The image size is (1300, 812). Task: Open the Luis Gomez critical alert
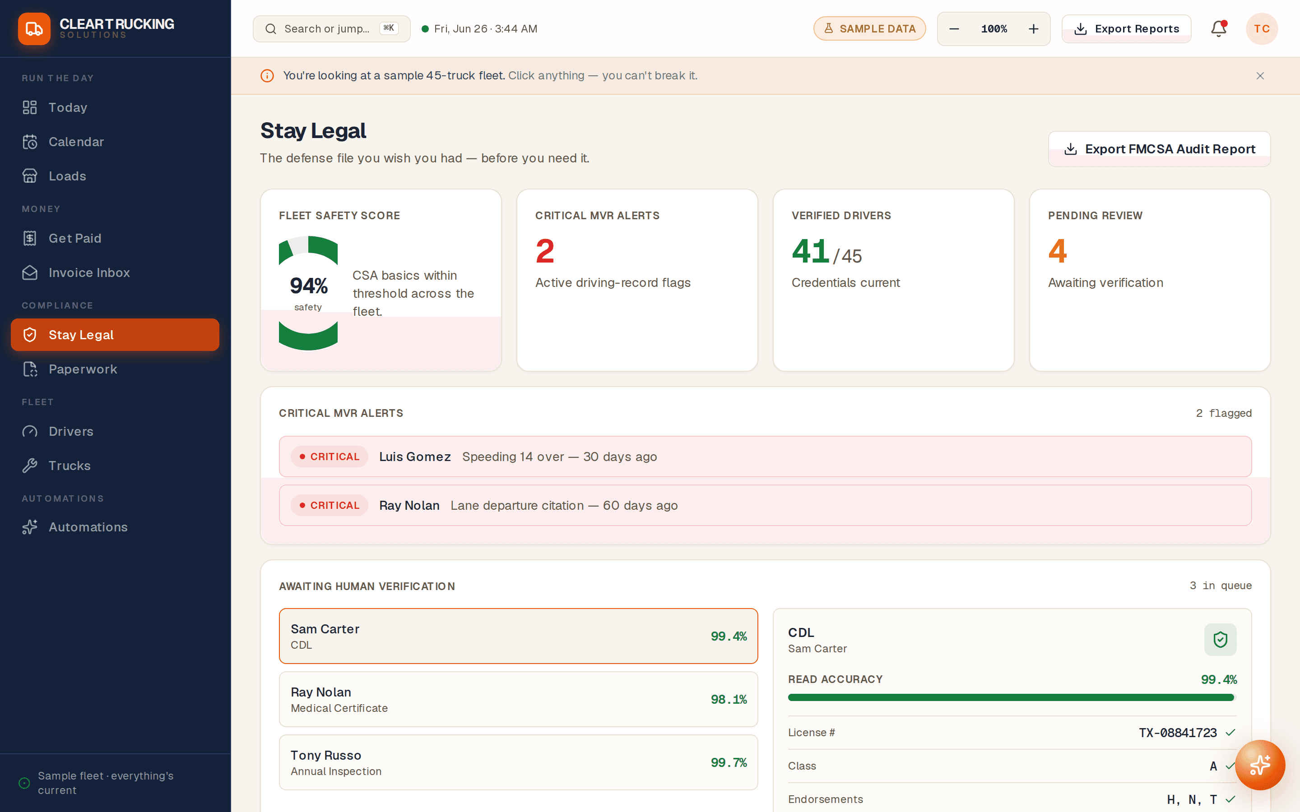click(x=765, y=457)
